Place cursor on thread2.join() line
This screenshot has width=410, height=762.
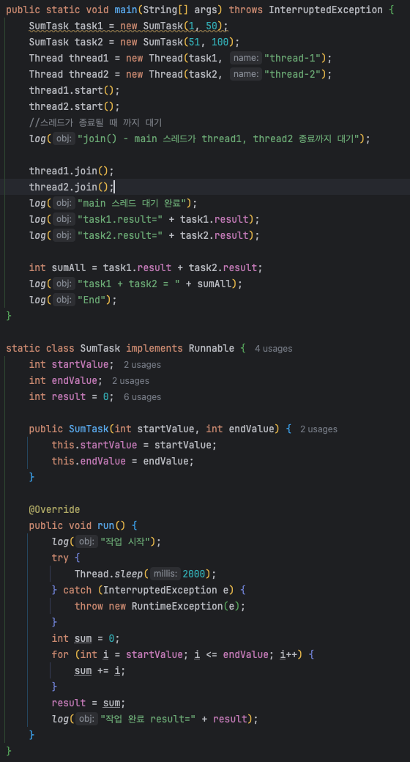tap(71, 187)
